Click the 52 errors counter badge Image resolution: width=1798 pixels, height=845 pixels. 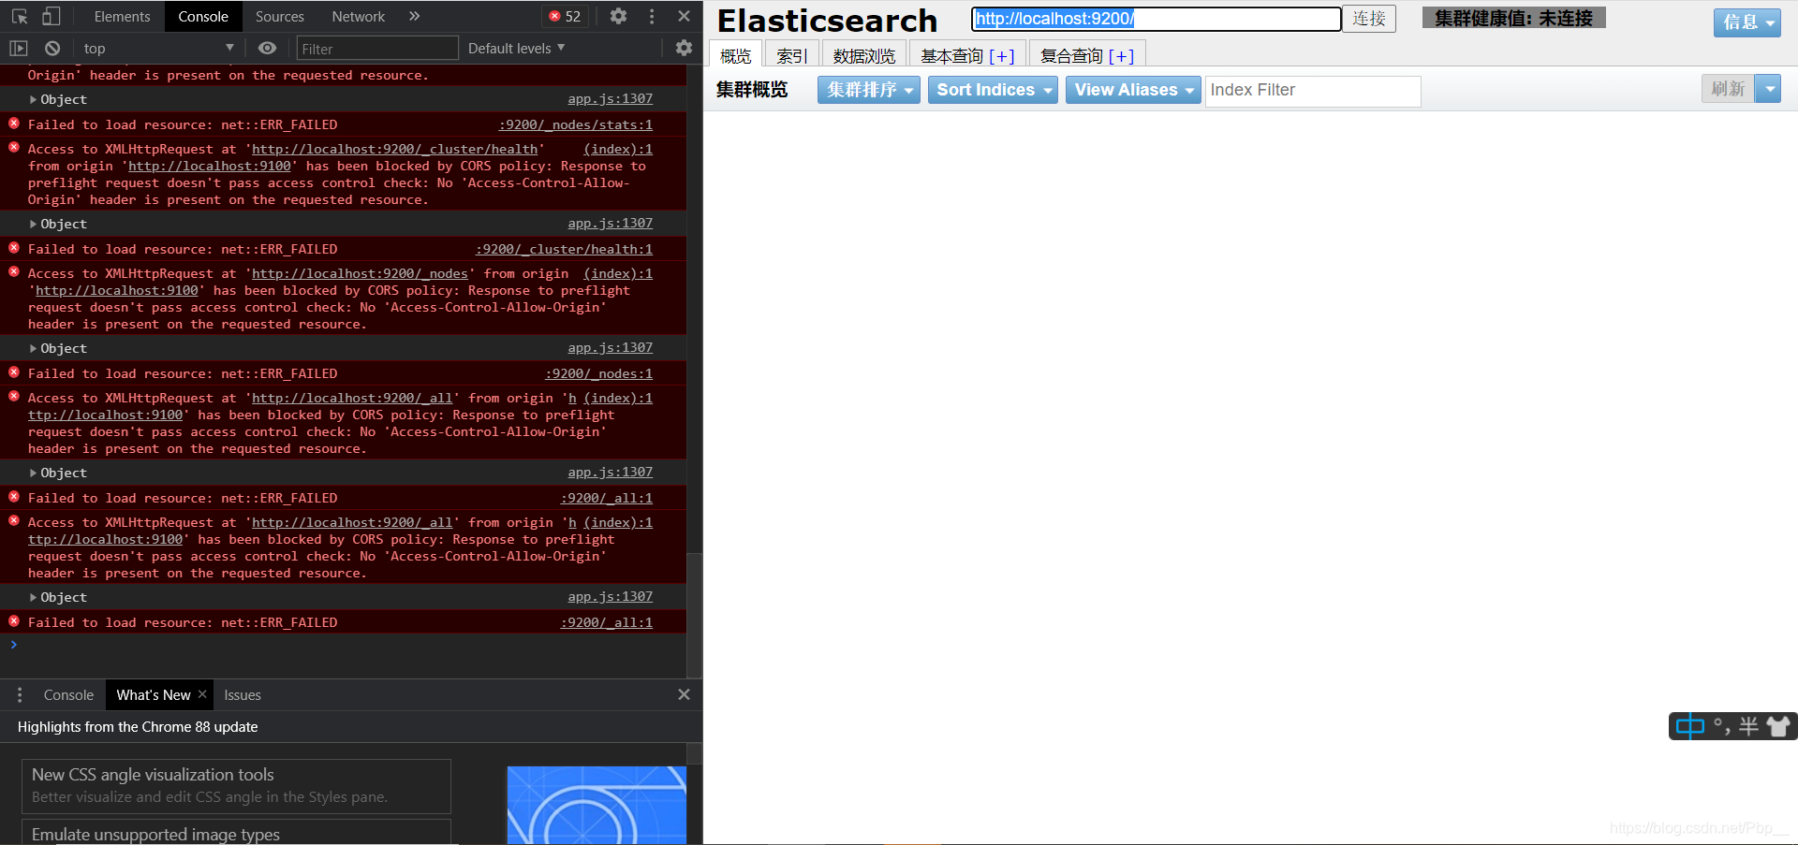[x=565, y=16]
